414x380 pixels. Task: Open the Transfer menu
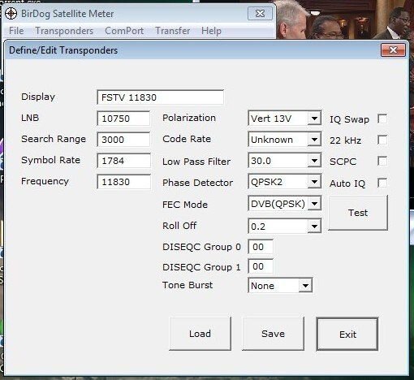173,31
